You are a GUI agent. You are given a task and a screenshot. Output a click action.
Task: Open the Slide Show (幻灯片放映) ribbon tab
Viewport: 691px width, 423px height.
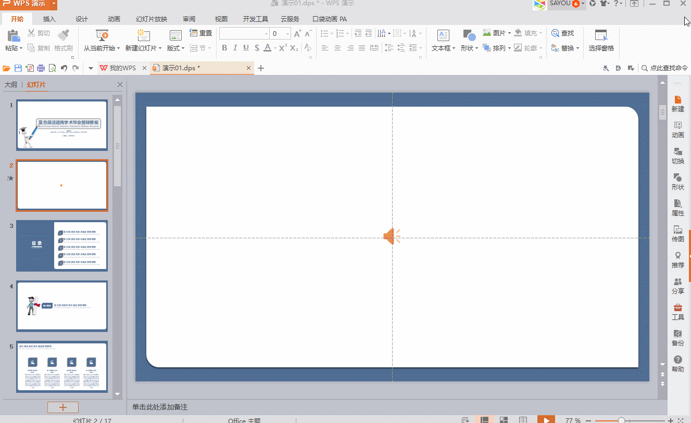tap(152, 19)
